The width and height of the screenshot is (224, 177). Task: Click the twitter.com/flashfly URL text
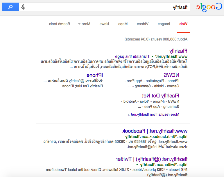click(x=164, y=165)
